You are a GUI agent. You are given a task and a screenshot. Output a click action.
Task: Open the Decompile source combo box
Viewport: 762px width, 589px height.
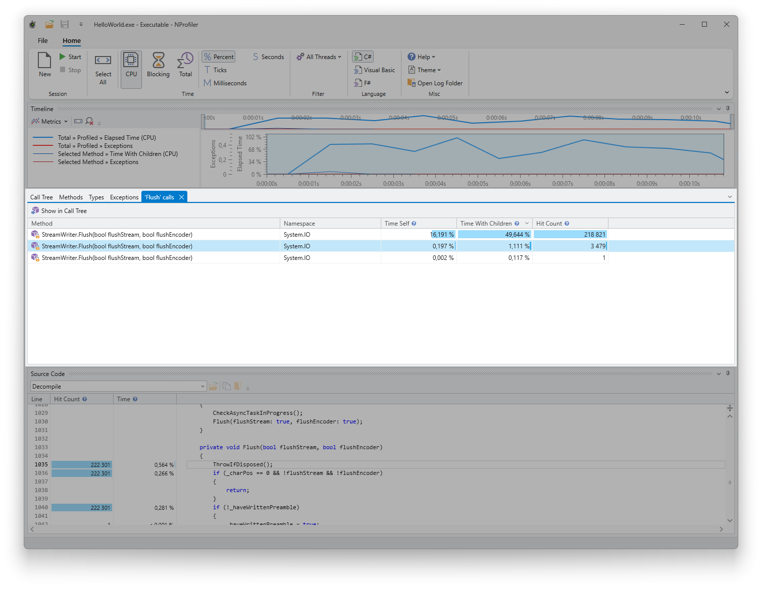(118, 387)
